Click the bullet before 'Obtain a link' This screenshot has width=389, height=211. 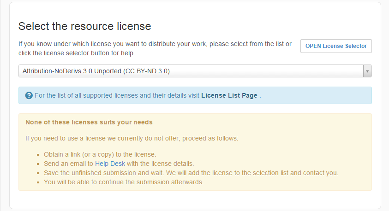coord(38,155)
